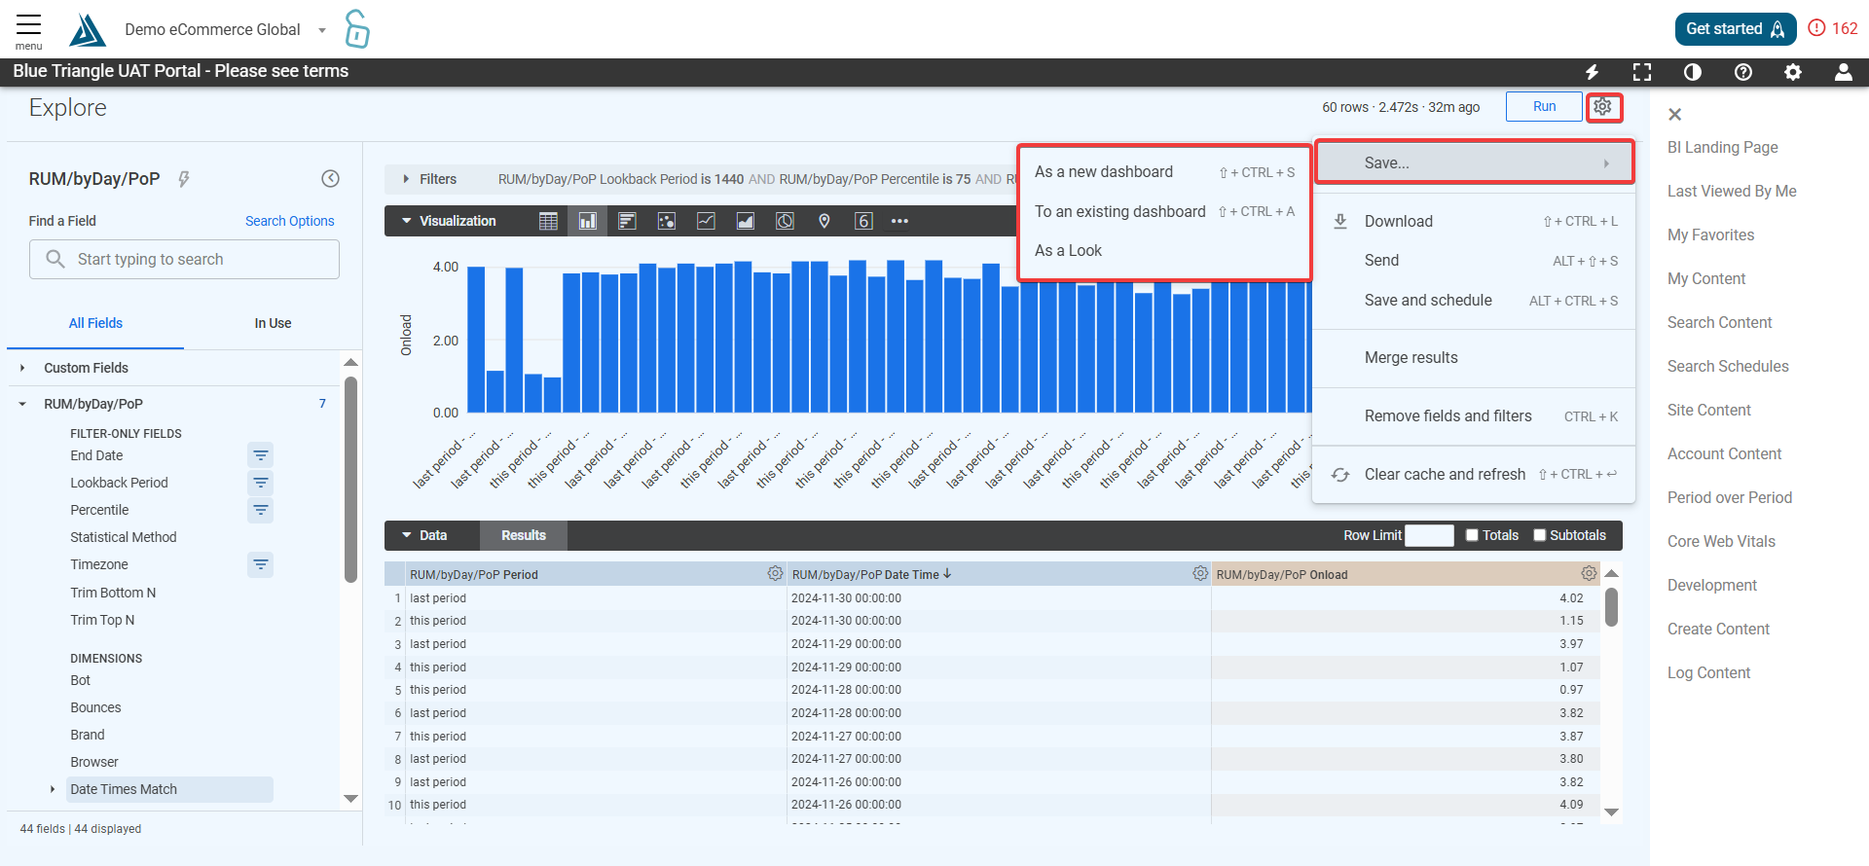Select the table visualization icon

[548, 221]
